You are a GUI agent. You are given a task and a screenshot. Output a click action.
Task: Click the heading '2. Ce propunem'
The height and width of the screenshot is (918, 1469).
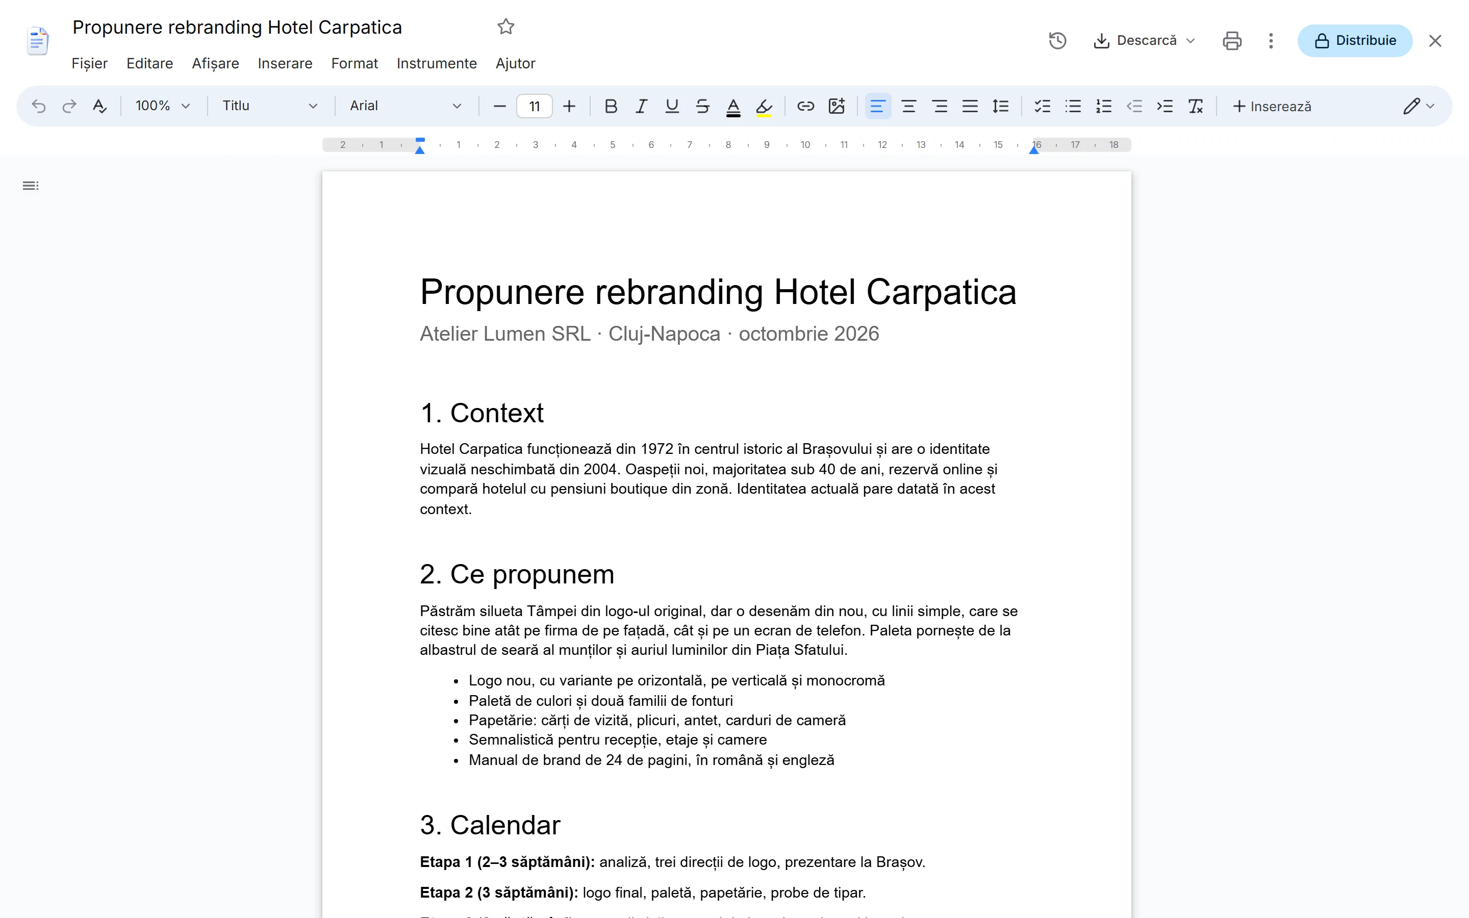(x=517, y=574)
